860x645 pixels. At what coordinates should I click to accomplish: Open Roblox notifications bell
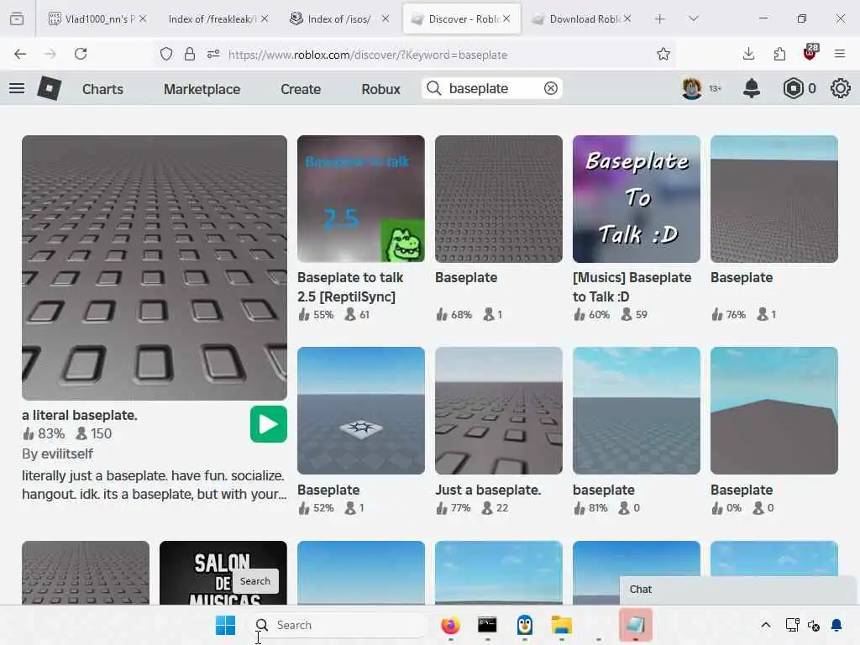[752, 88]
